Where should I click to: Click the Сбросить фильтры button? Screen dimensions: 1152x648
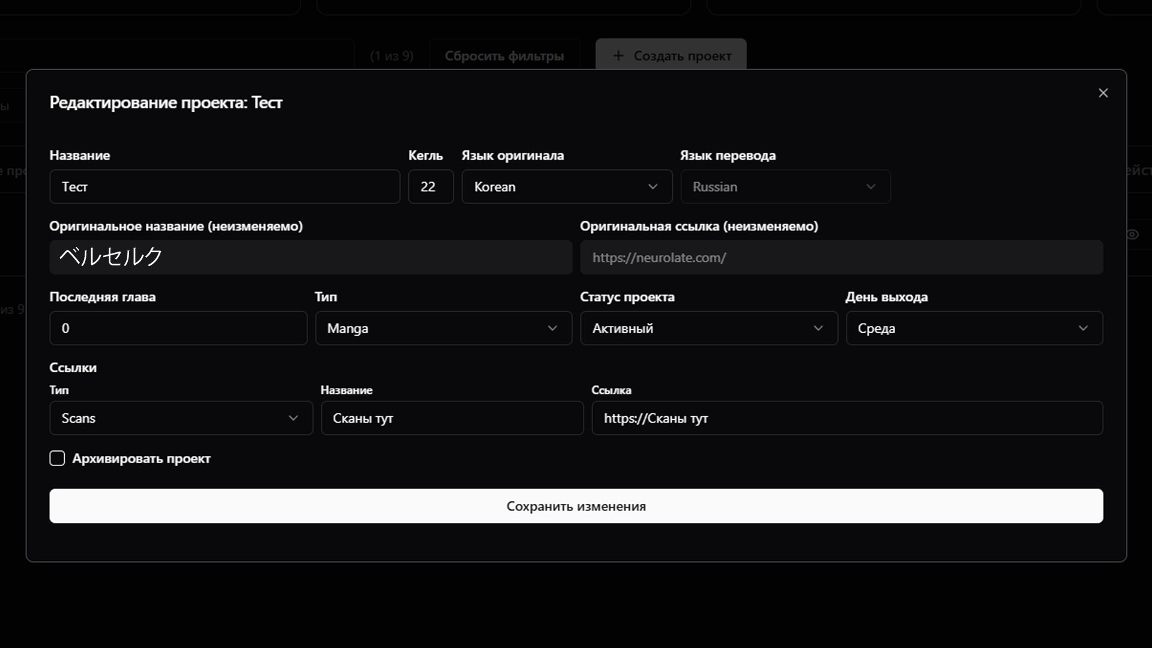(504, 56)
